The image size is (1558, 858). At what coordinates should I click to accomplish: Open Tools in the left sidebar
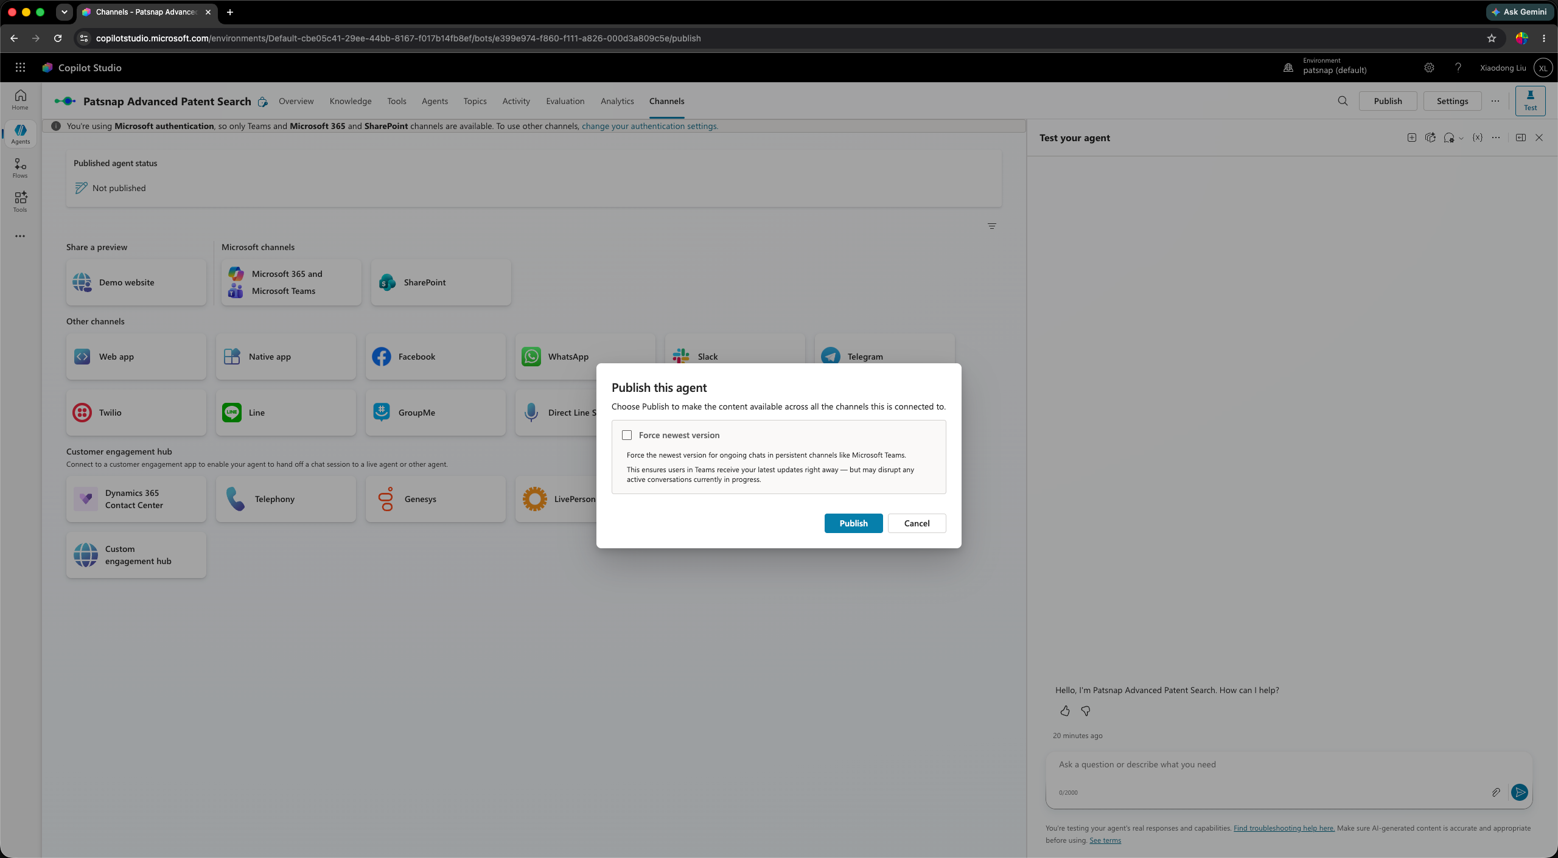point(20,202)
